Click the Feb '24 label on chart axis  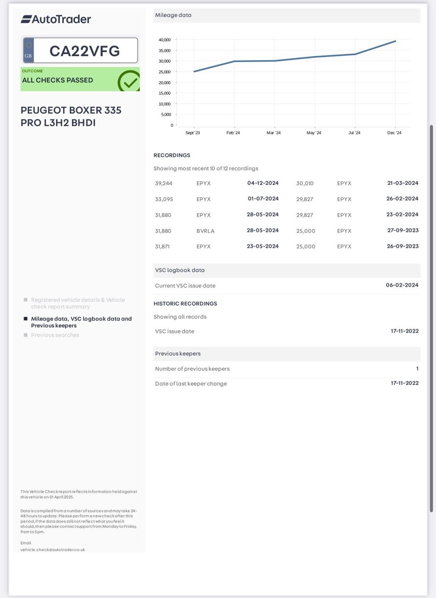click(233, 133)
